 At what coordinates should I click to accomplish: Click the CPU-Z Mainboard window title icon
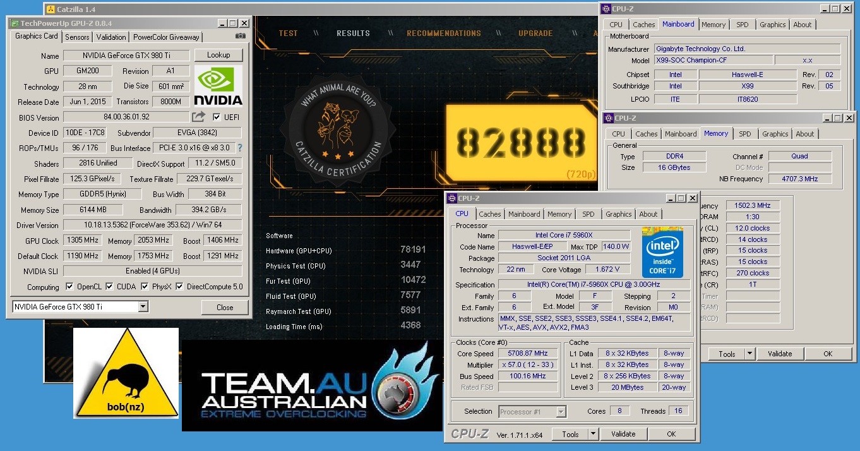[607, 9]
